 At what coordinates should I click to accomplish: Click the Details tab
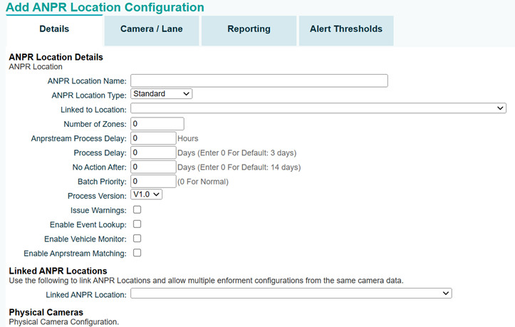click(54, 31)
